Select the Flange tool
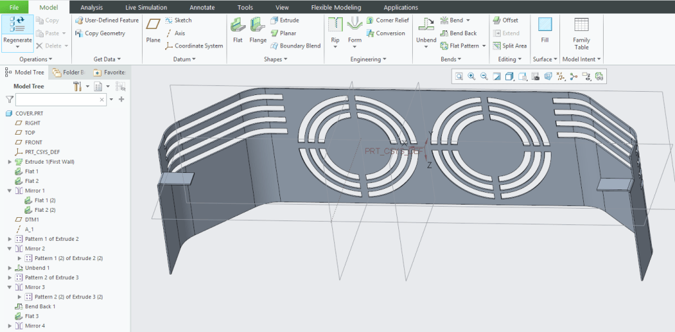This screenshot has width=675, height=332. pyautogui.click(x=258, y=30)
